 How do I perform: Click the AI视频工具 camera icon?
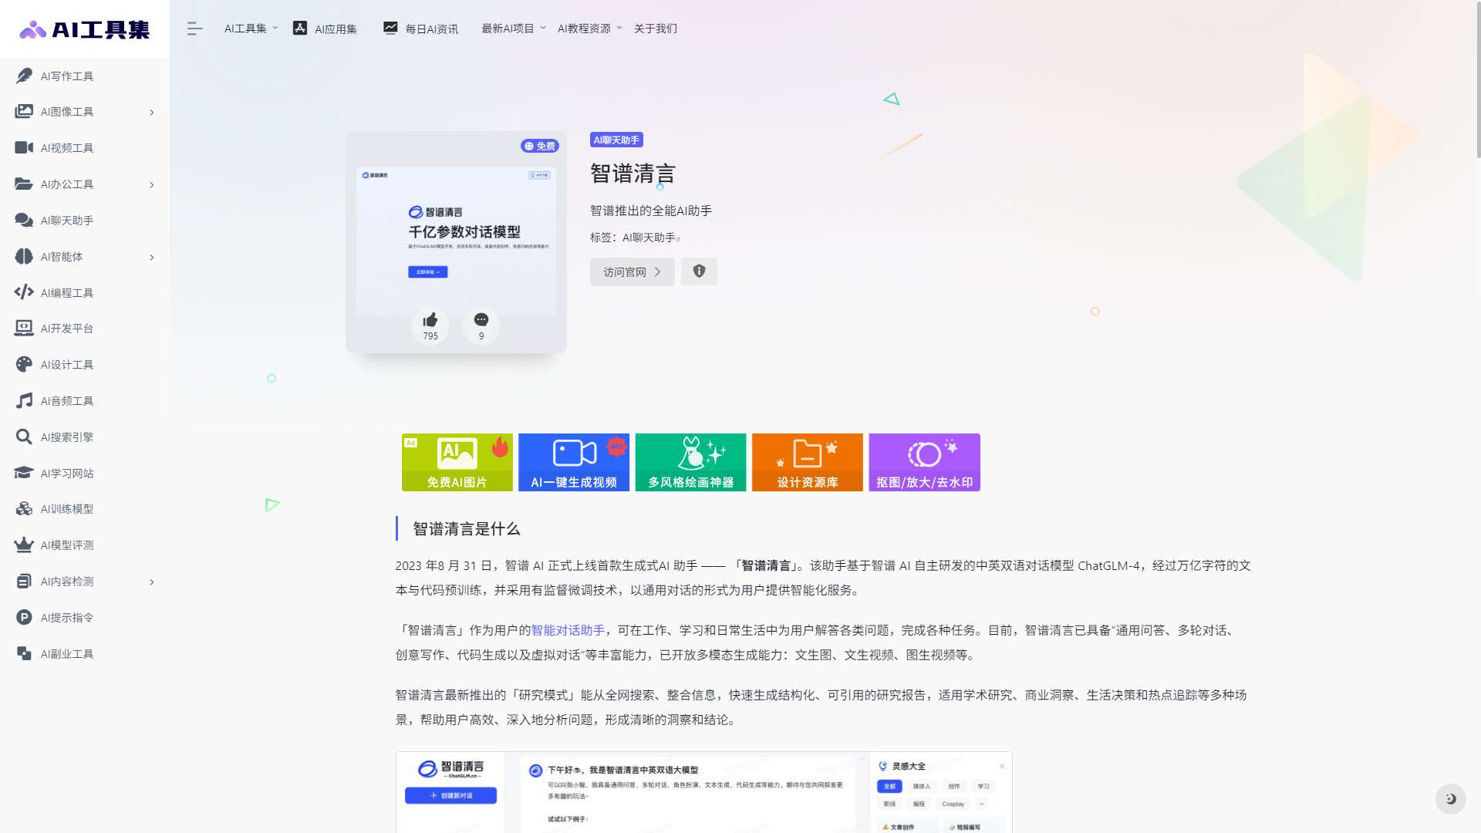point(24,147)
